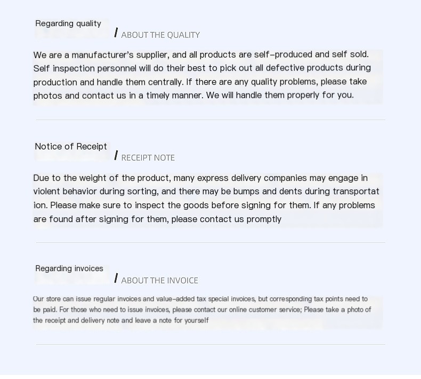Click the line starting "Our store can issue"
The height and width of the screenshot is (379, 421).
[x=200, y=299]
